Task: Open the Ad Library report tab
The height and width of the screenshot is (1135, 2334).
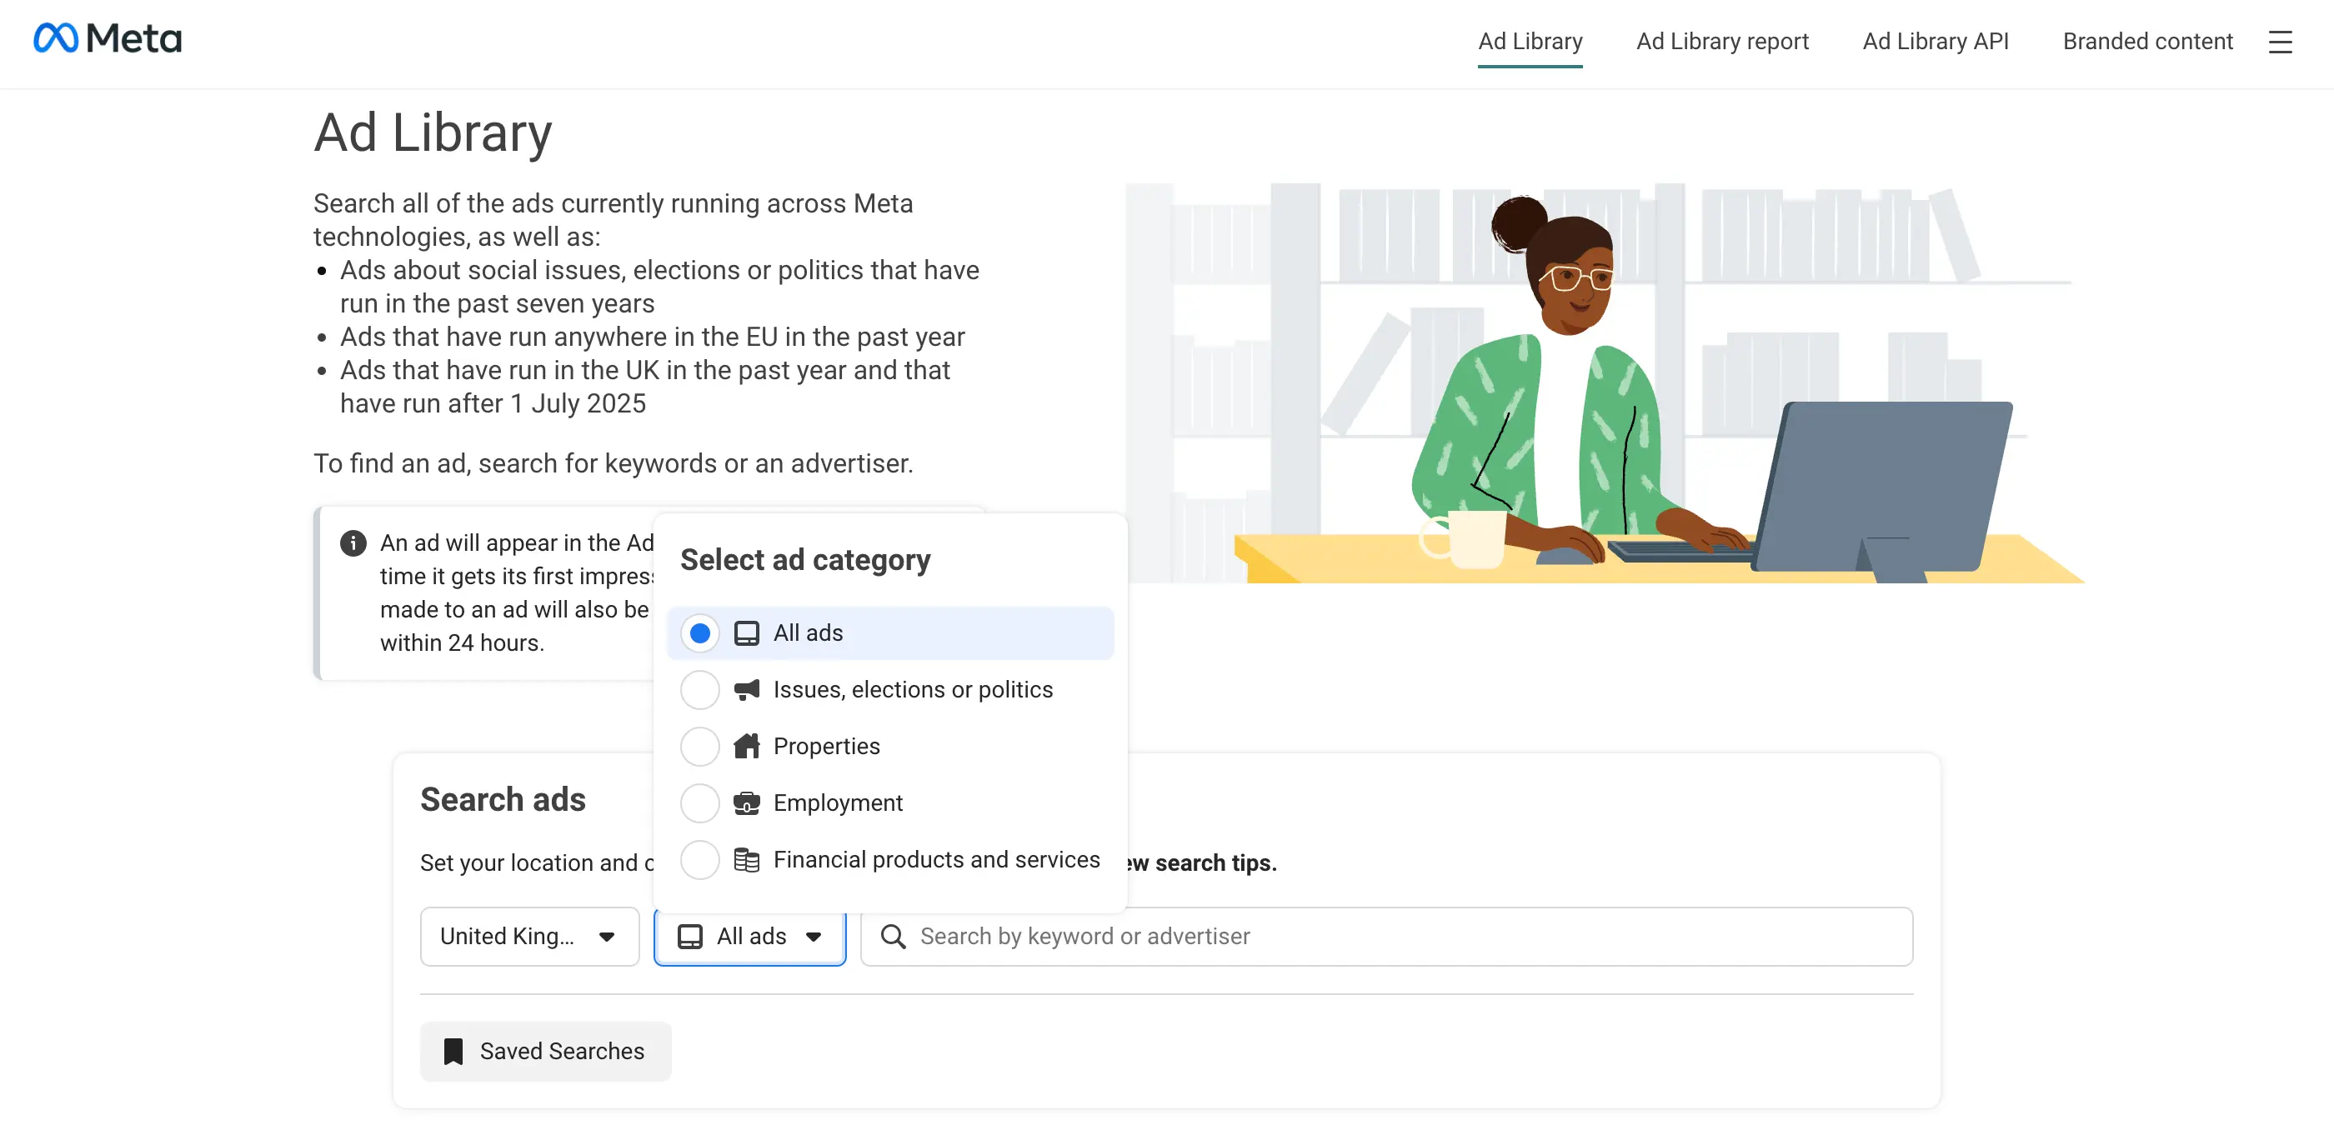Action: coord(1721,42)
